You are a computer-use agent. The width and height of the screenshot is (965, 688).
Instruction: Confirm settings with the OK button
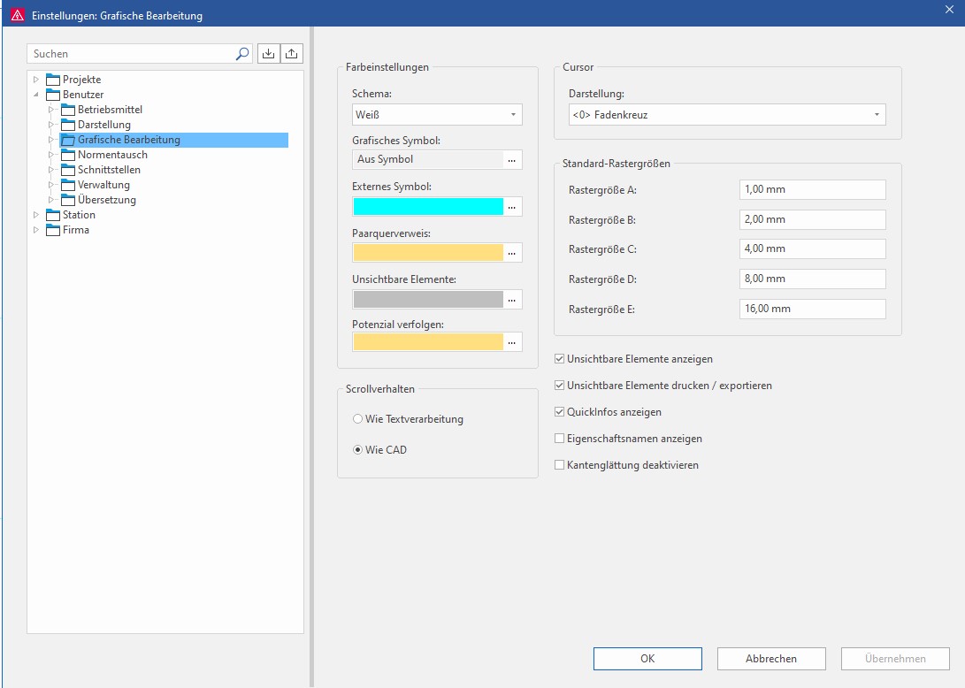click(647, 659)
